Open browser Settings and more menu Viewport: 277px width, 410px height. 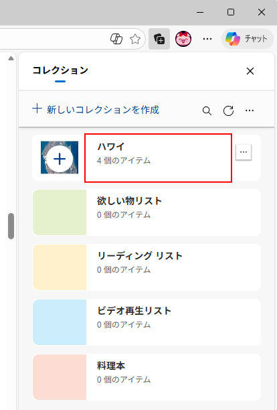(207, 39)
